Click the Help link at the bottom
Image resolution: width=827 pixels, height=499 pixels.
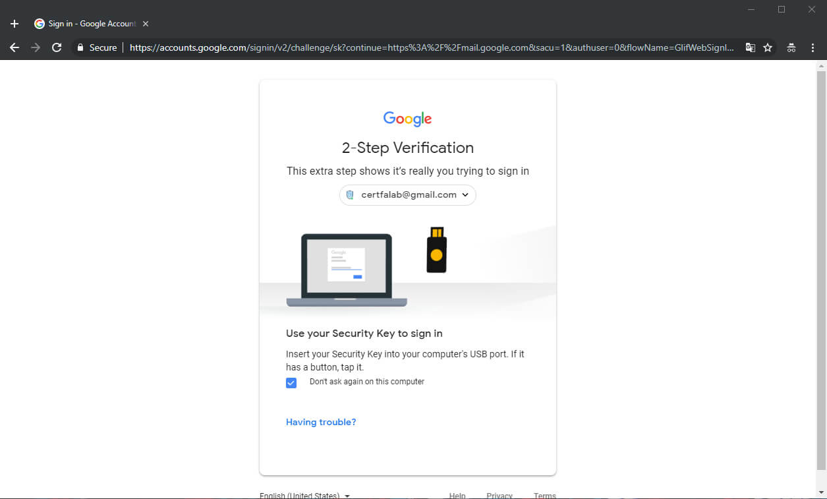pyautogui.click(x=457, y=495)
